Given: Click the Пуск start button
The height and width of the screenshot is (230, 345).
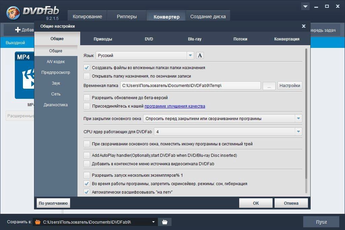Looking at the screenshot, I should coord(321,222).
